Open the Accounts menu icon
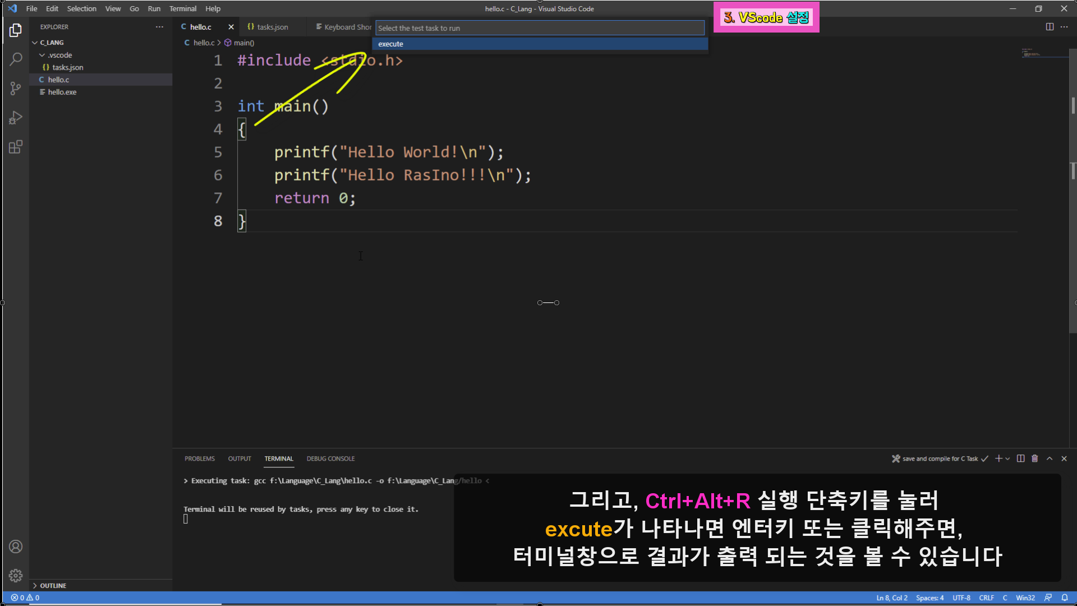The height and width of the screenshot is (606, 1077). 16,547
